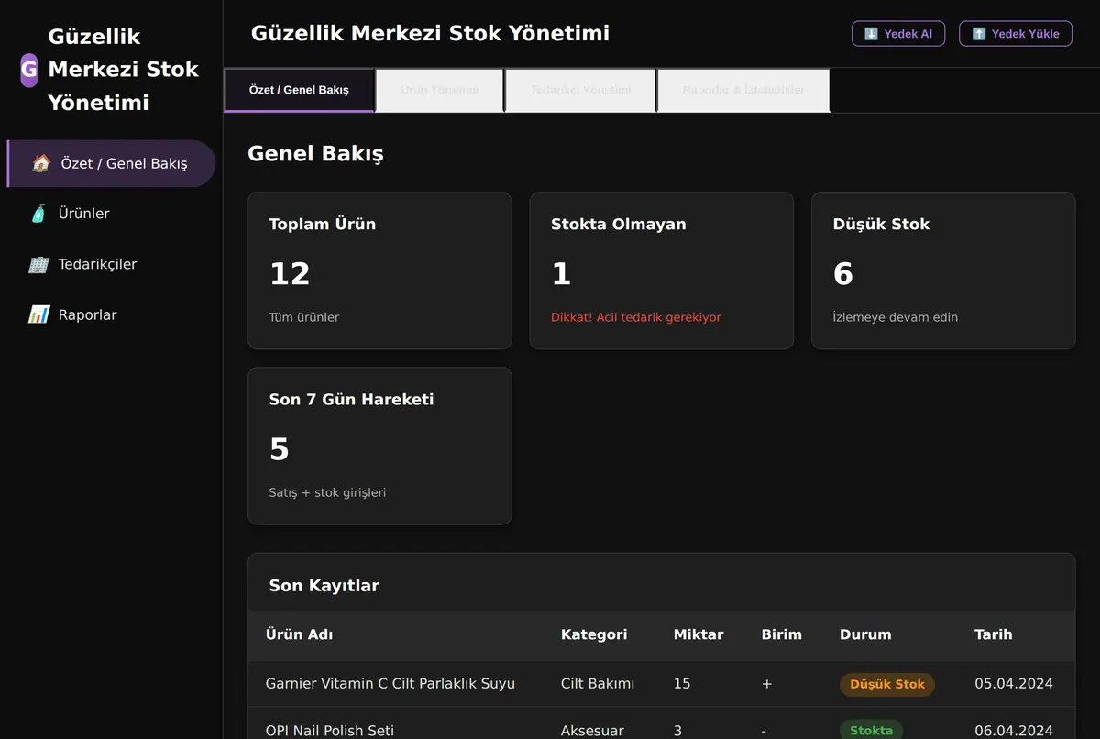
Task: Go to Ürünler in the sidebar
Action: click(x=111, y=214)
